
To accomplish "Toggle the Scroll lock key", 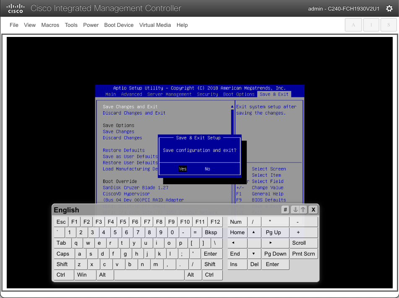I will pyautogui.click(x=304, y=243).
